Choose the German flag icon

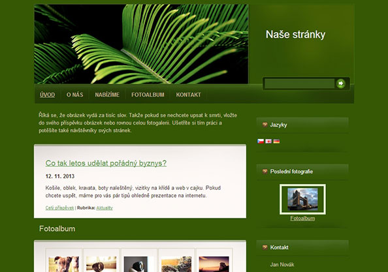point(276,141)
